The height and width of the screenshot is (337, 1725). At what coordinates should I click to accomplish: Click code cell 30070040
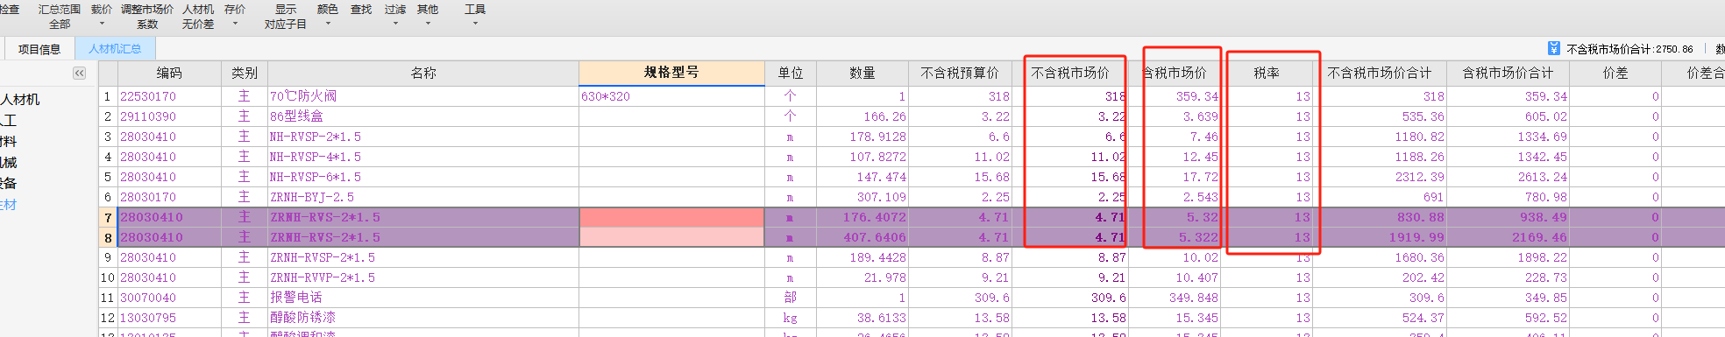tap(169, 298)
